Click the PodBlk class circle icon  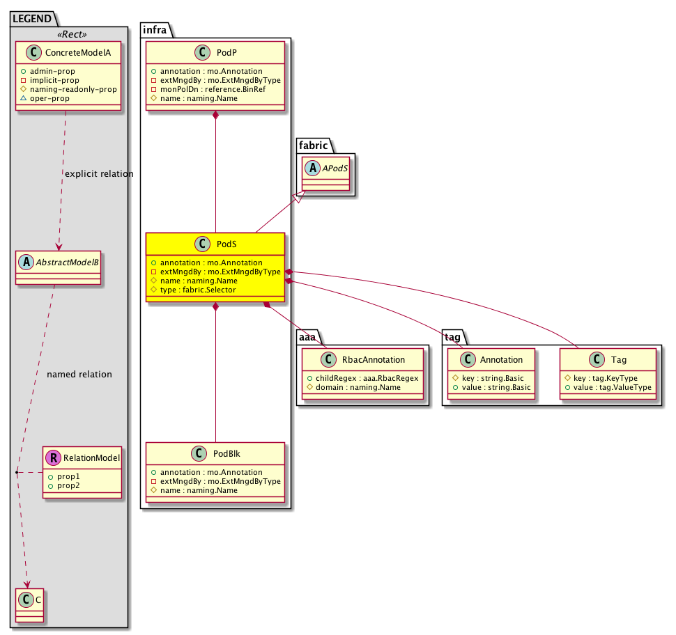pyautogui.click(x=199, y=454)
